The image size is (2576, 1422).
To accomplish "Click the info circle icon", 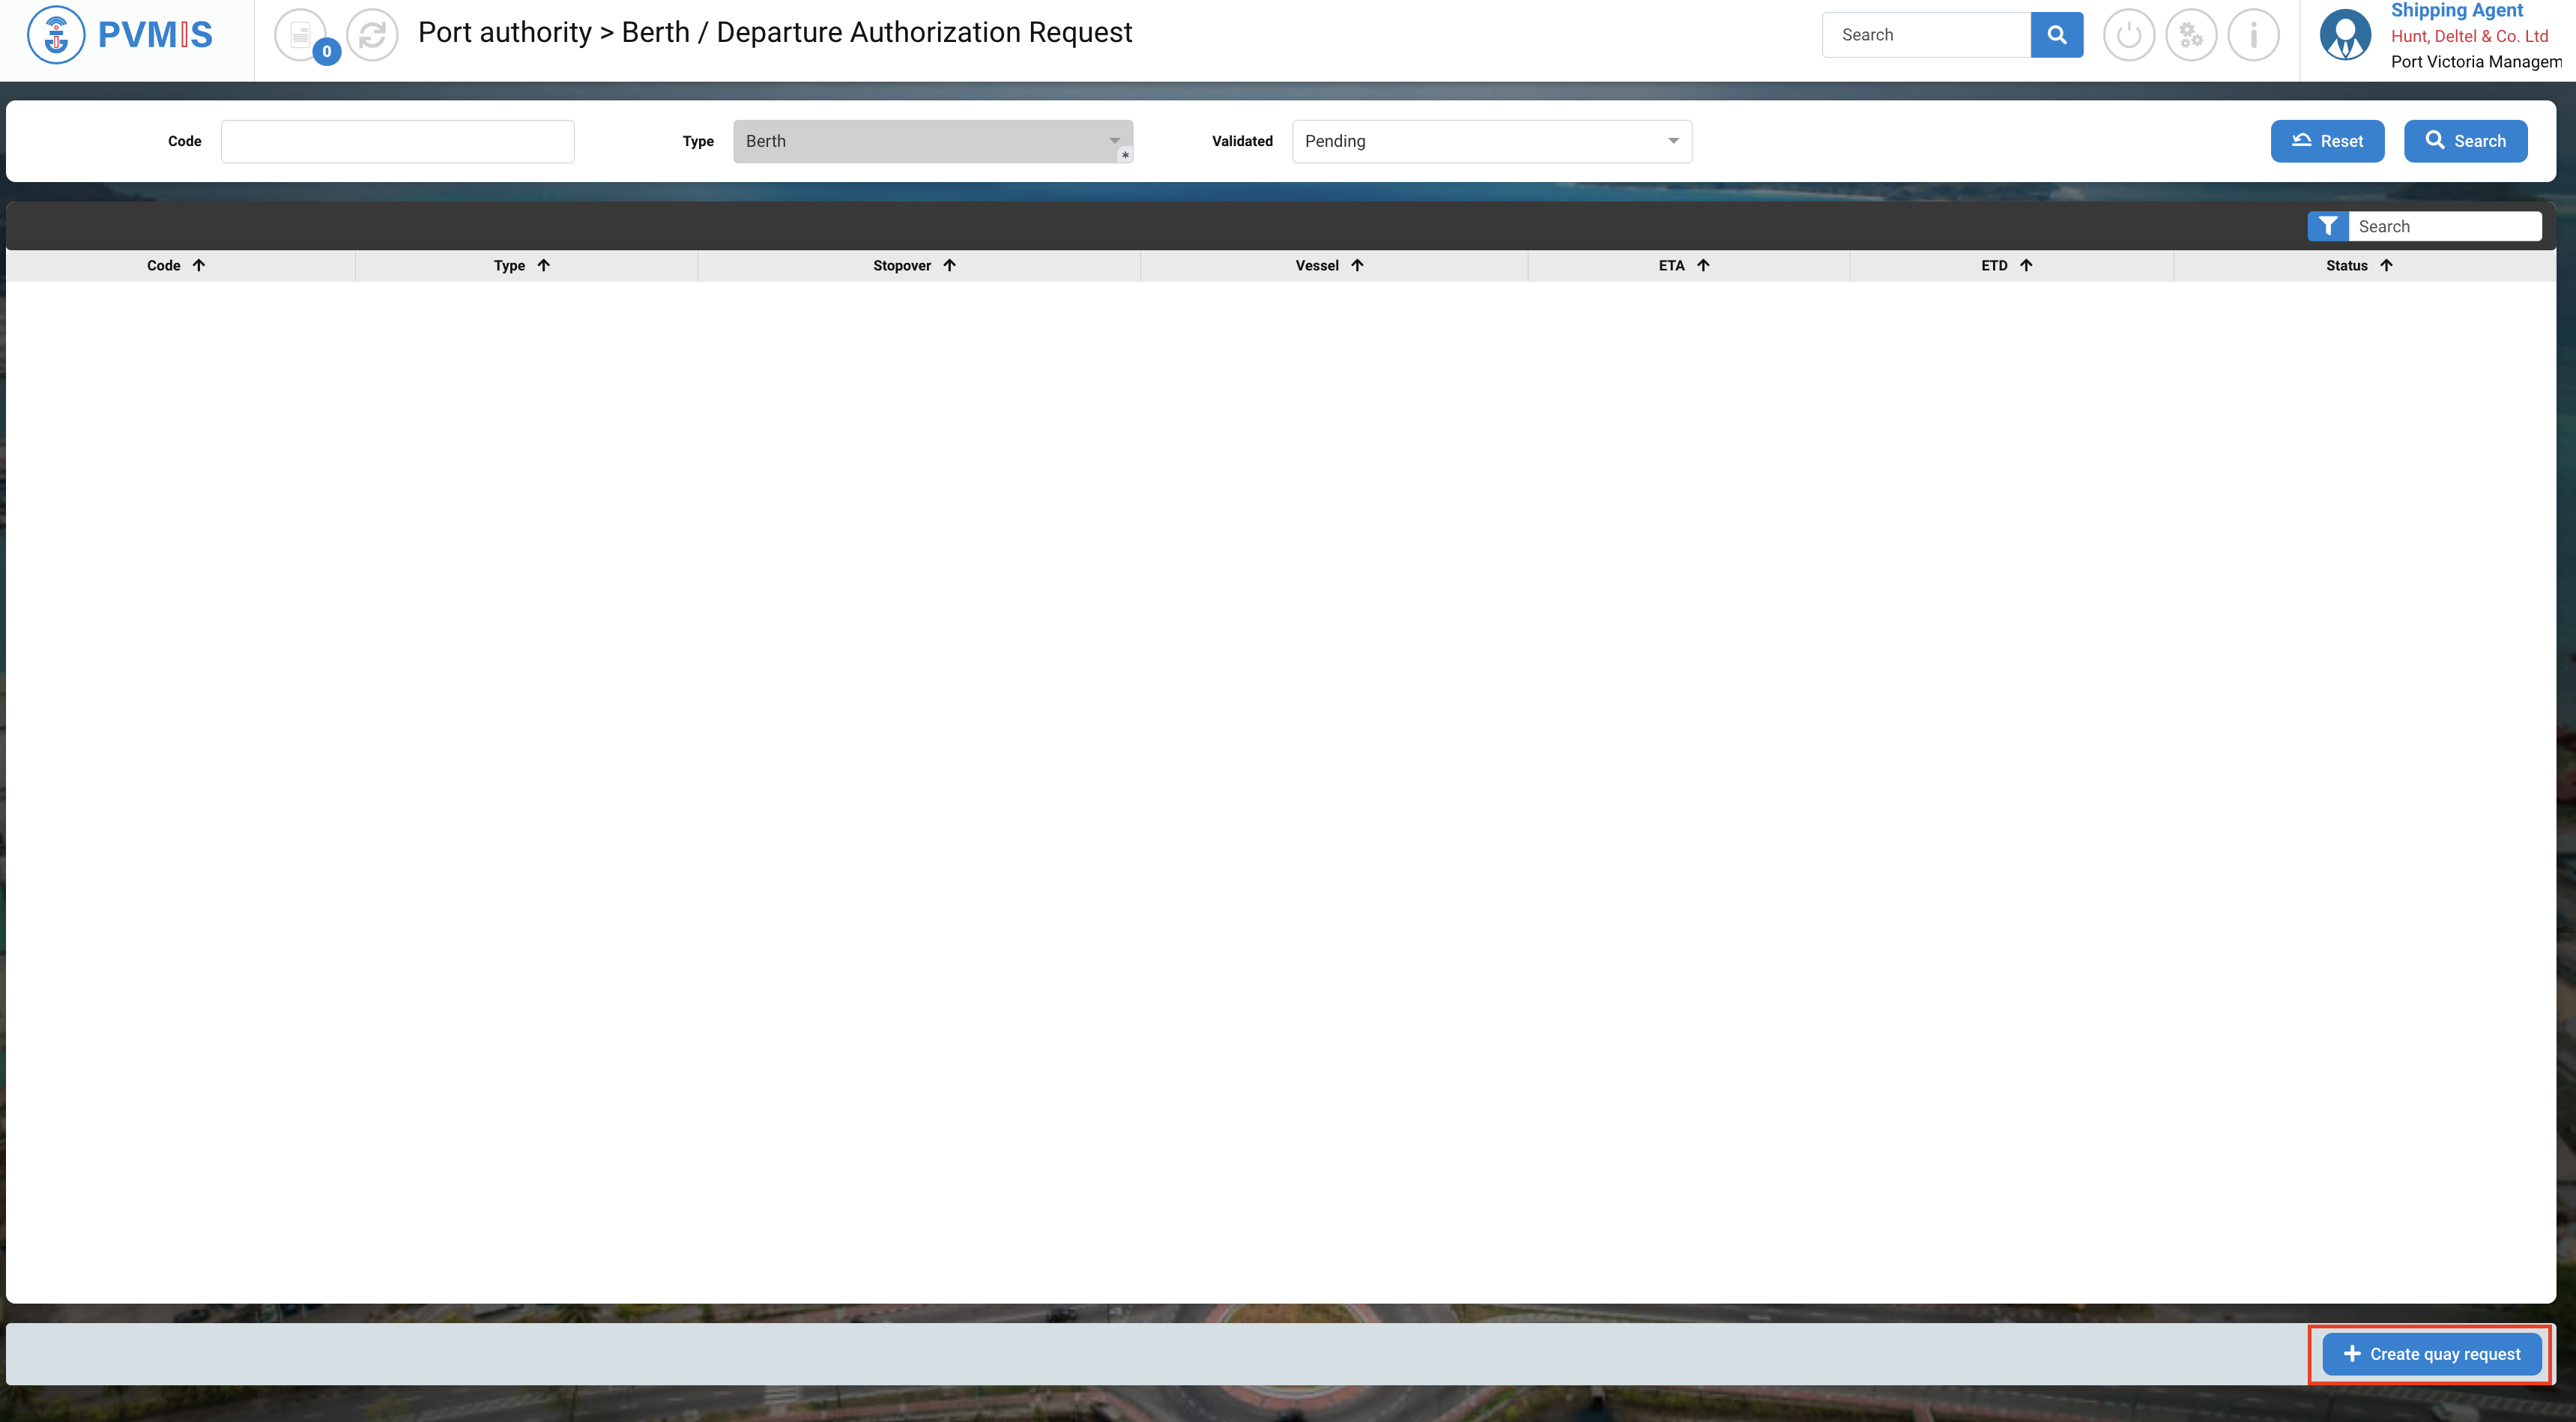I will [x=2253, y=35].
